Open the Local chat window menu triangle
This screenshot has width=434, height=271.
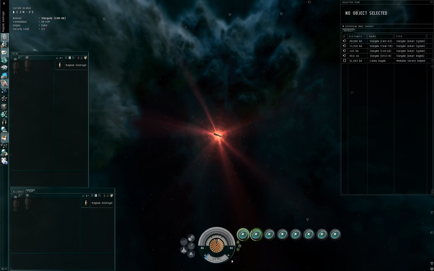click(11, 58)
